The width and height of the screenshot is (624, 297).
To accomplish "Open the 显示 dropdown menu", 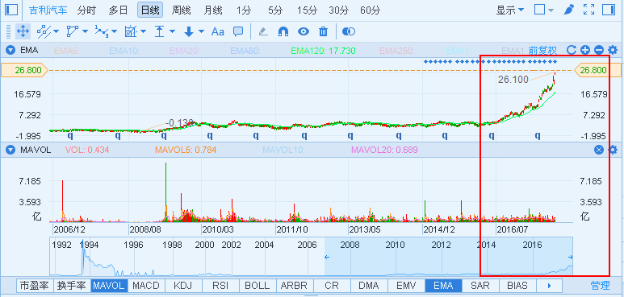I will (510, 10).
